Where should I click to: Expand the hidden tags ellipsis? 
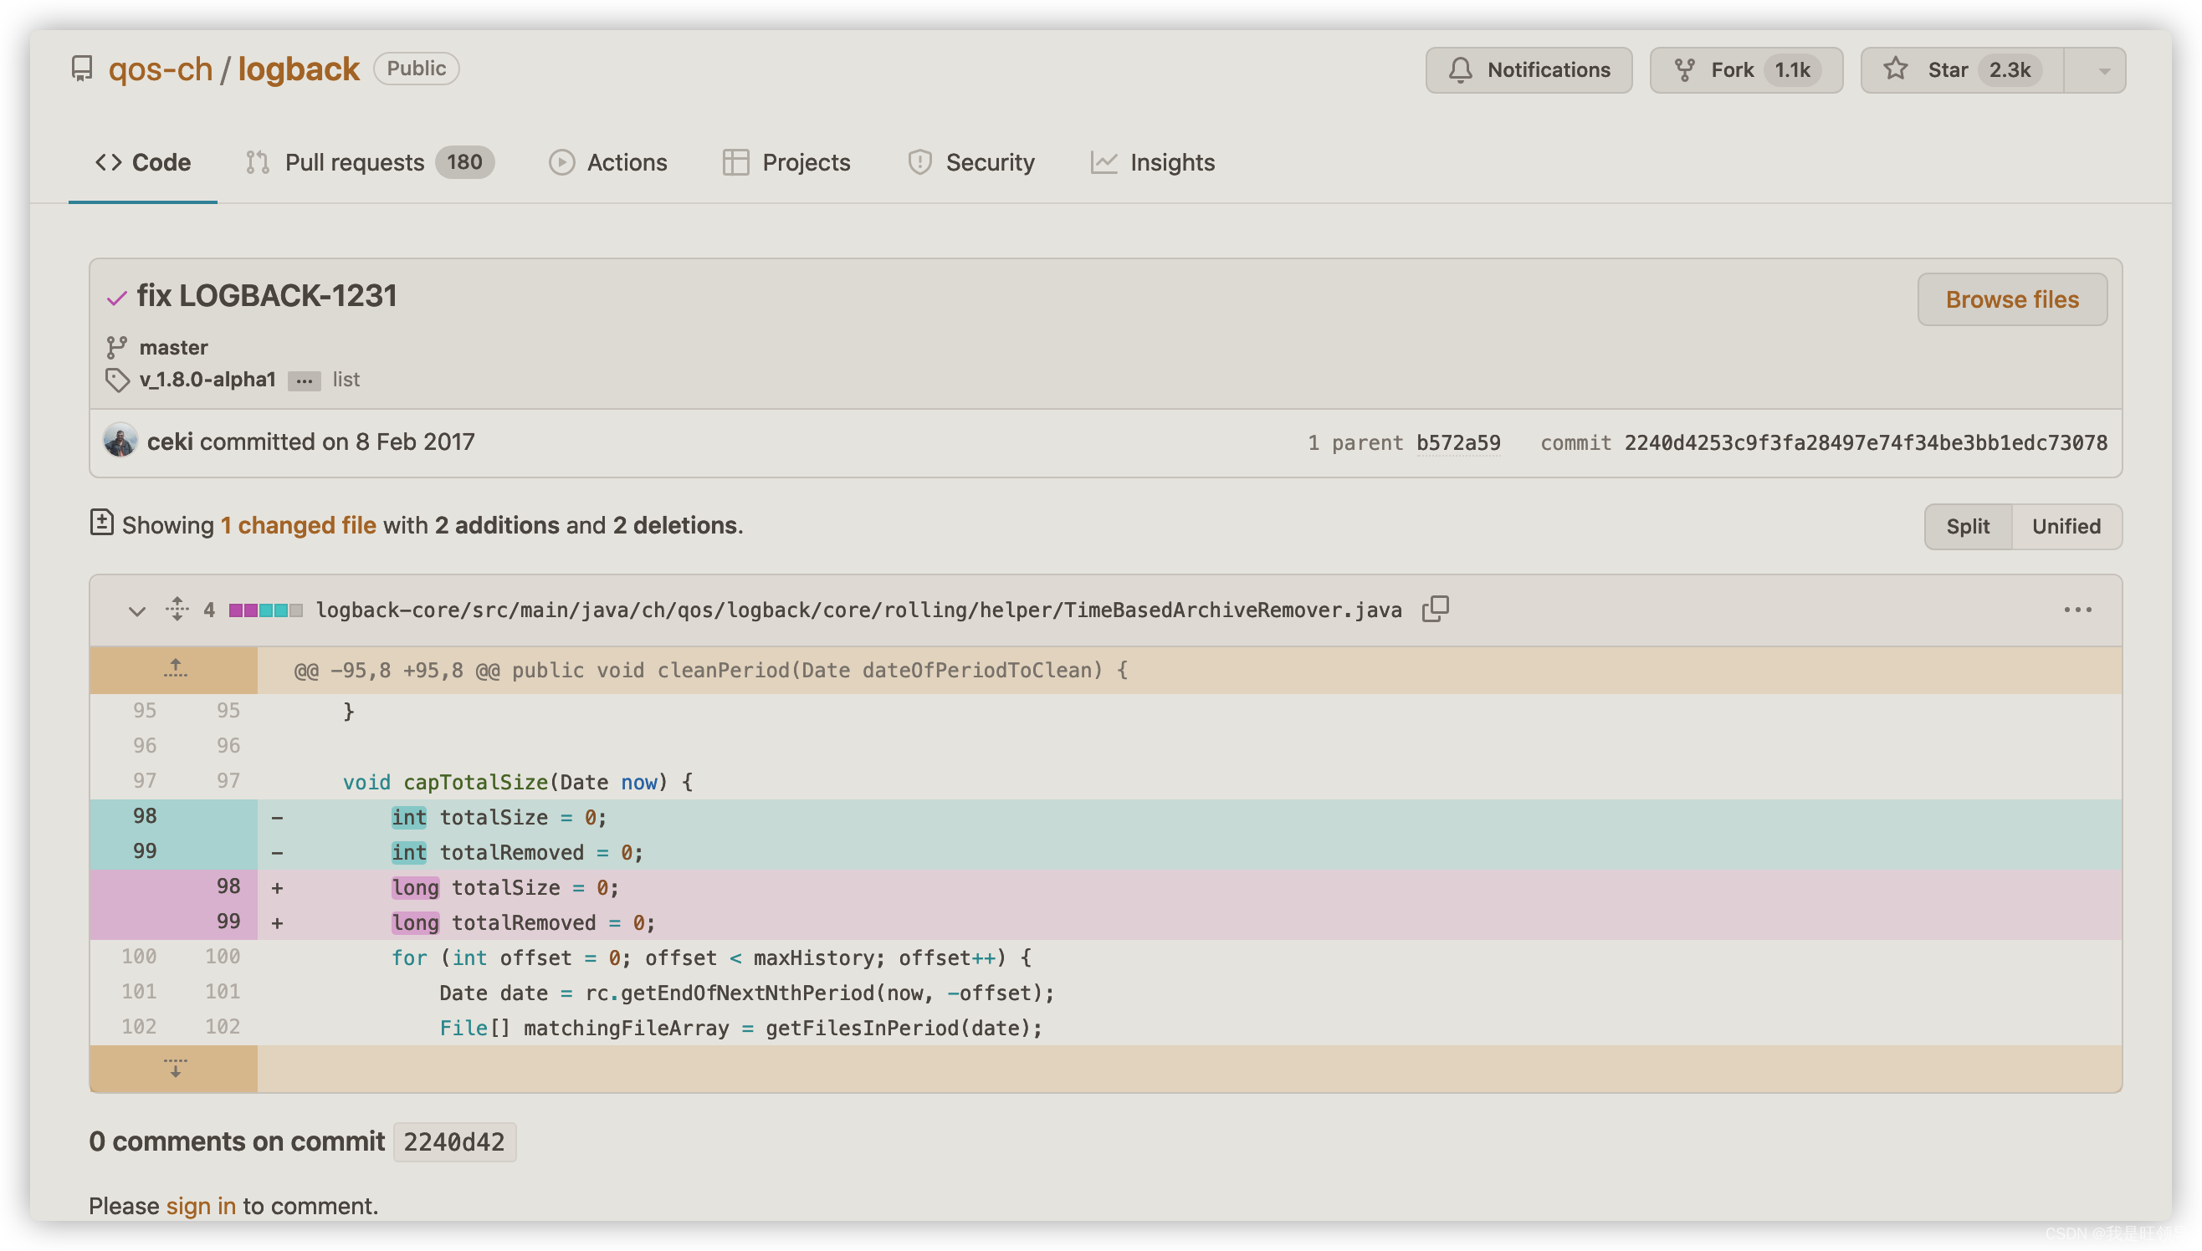click(304, 380)
